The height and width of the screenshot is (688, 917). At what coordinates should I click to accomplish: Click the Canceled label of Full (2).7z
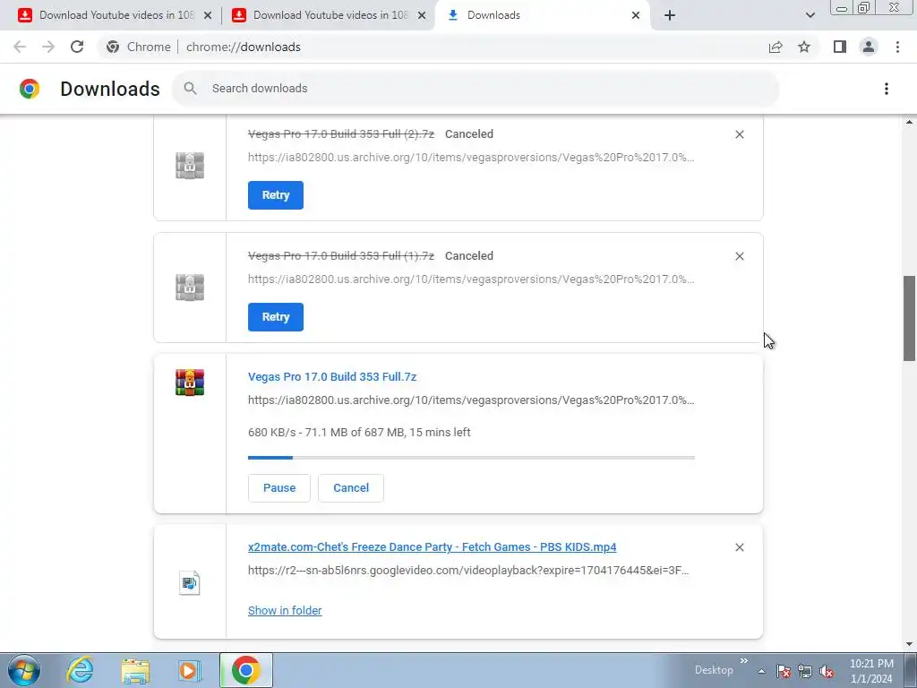[469, 134]
